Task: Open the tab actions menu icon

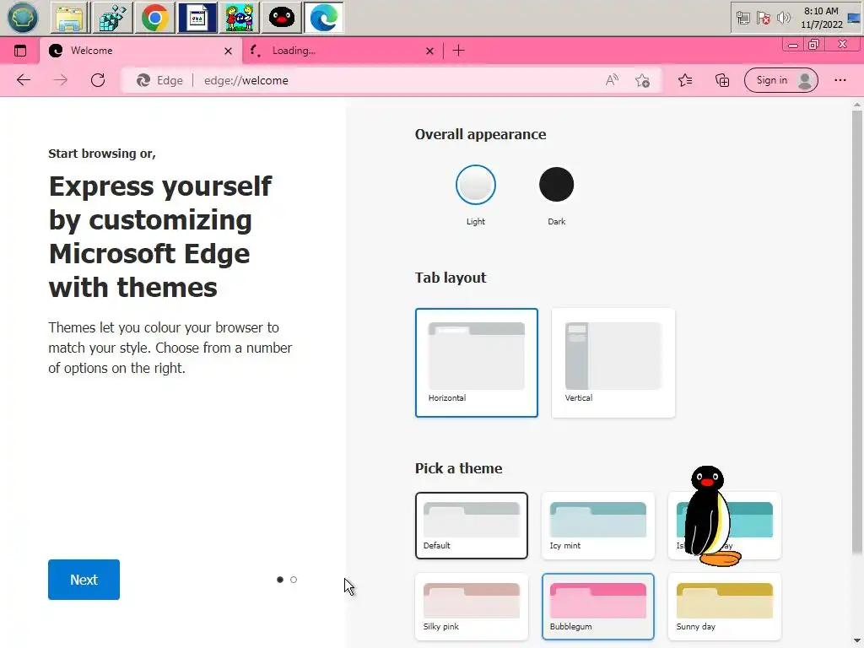Action: tap(20, 51)
